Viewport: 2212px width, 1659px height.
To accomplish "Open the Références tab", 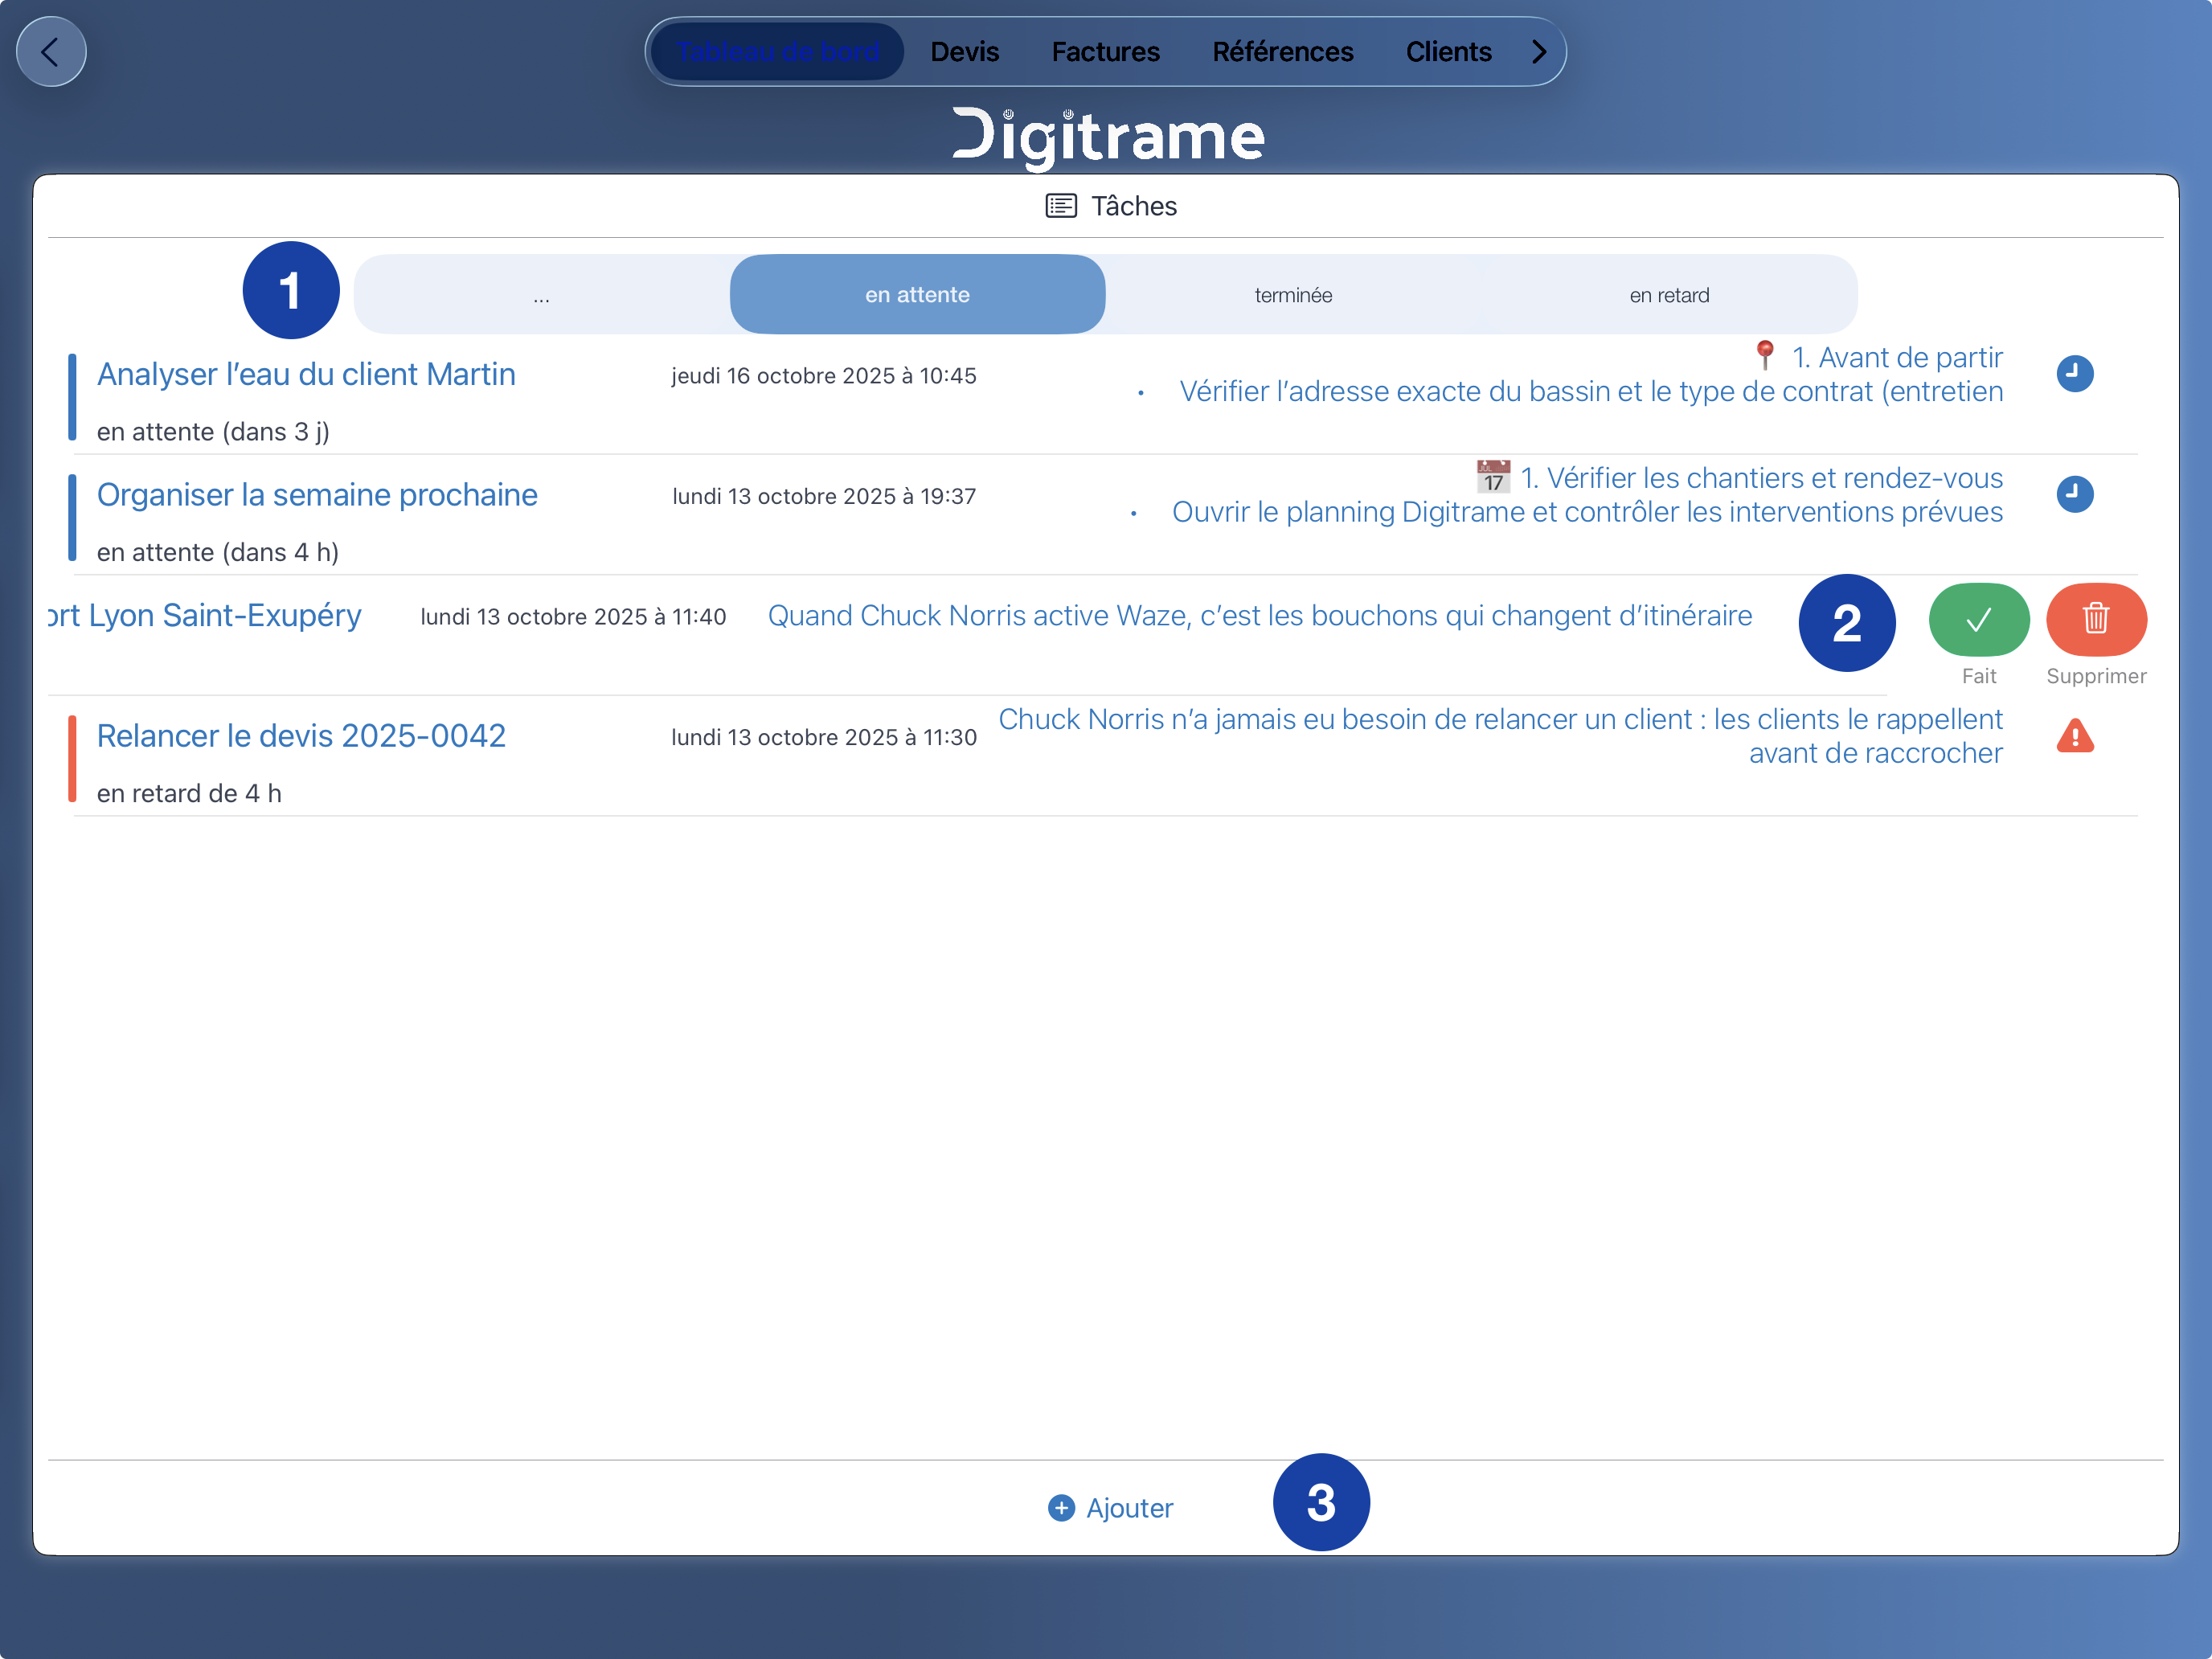I will click(x=1281, y=52).
